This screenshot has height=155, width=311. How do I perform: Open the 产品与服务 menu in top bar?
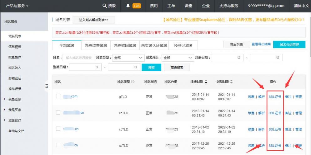point(17,6)
